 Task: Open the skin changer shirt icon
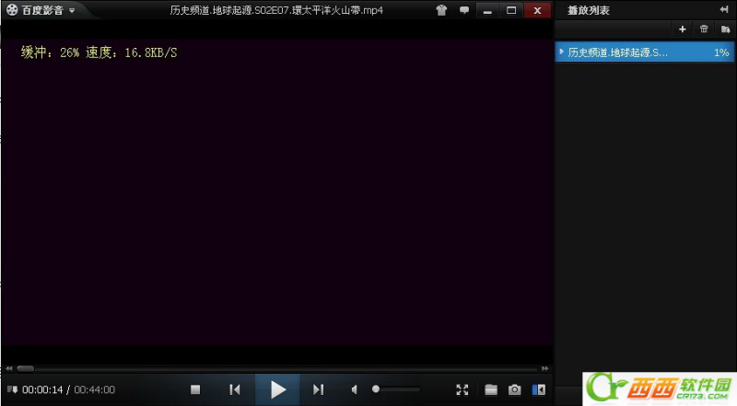[x=441, y=10]
